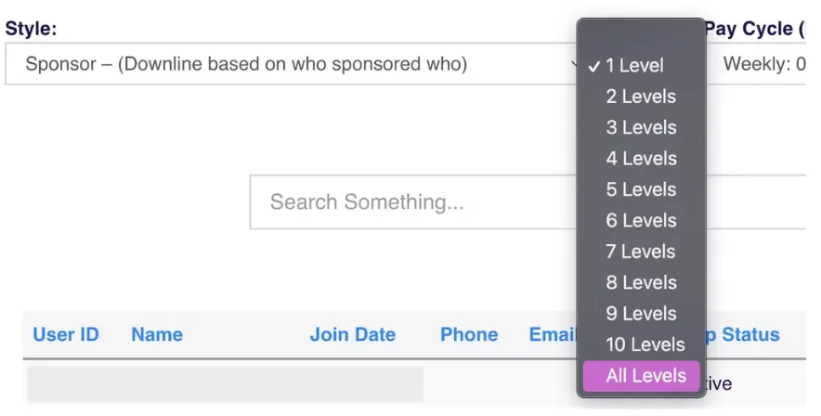This screenshot has height=416, width=821.
Task: Sort the table by Phone column
Action: [x=469, y=335]
